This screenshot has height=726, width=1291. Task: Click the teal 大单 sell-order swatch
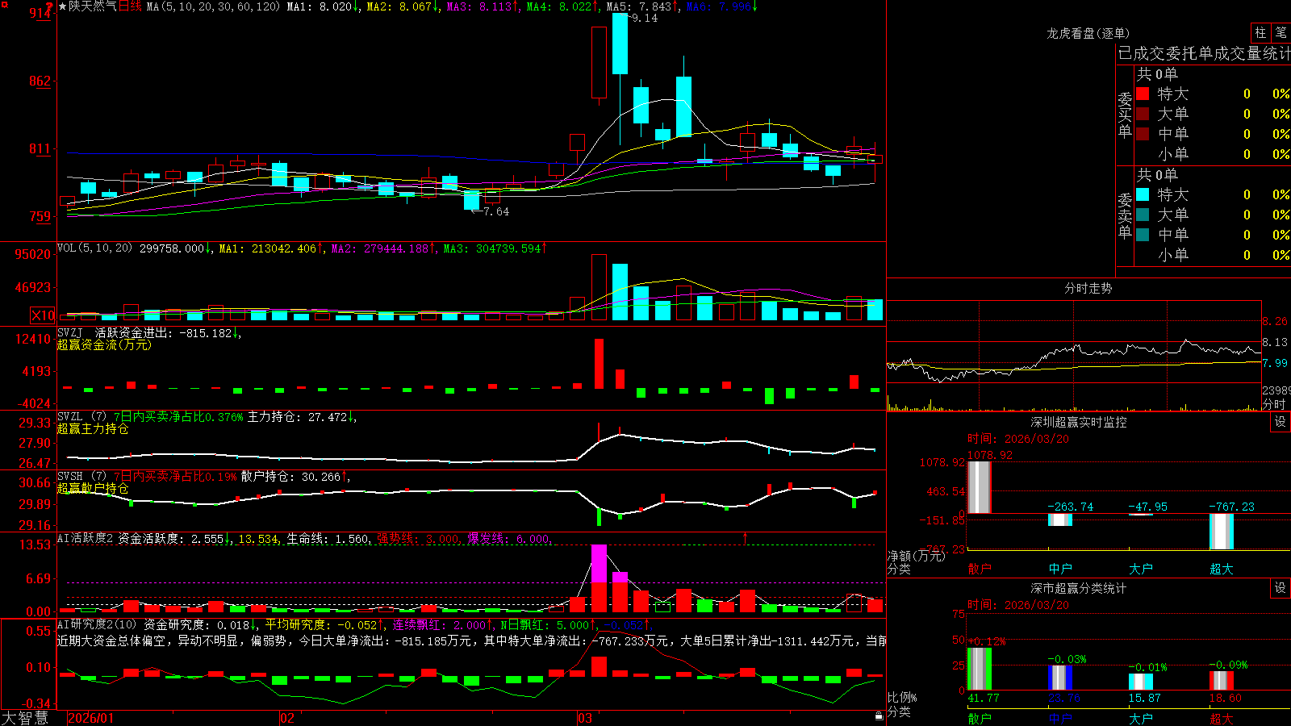[x=1143, y=215]
